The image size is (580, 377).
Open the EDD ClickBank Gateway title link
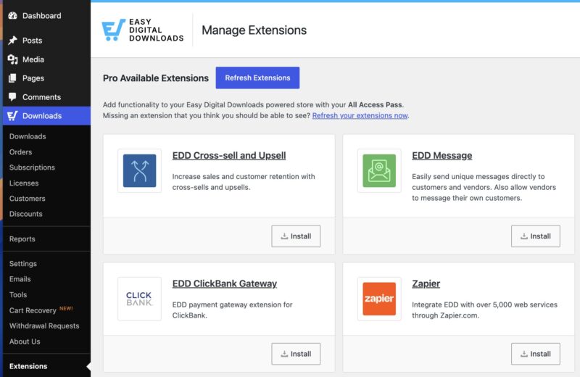click(225, 283)
